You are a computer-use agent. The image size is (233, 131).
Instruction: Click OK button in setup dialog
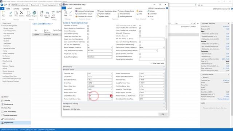[x=163, y=114]
